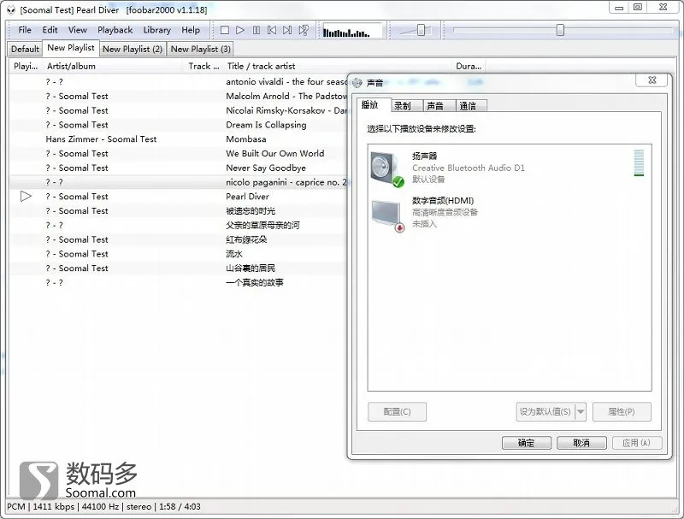Click the foobar2000 alien icon in title bar
The height and width of the screenshot is (519, 684).
pos(11,9)
